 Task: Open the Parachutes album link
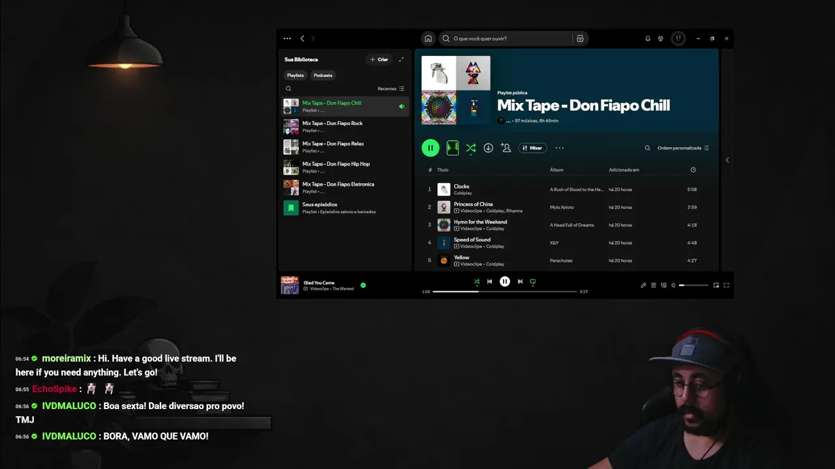[561, 261]
